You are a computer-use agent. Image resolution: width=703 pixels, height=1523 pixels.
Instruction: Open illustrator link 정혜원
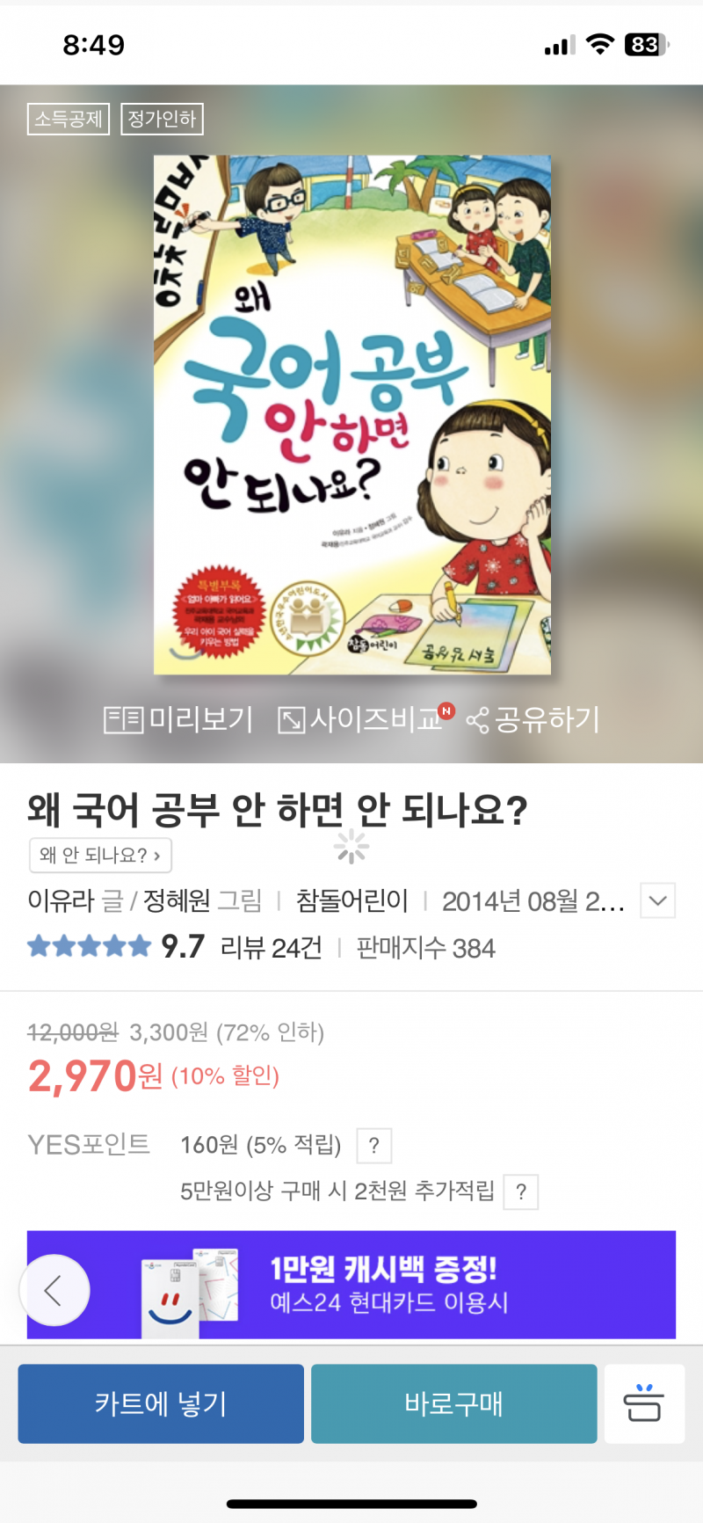177,900
